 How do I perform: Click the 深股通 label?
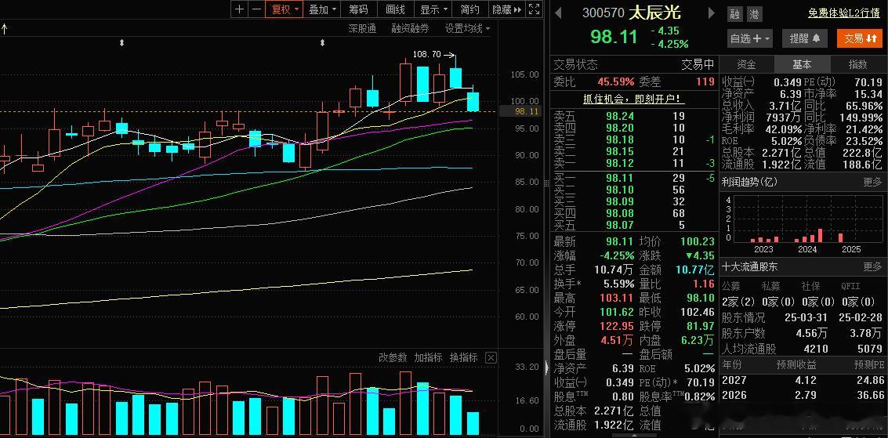click(362, 28)
